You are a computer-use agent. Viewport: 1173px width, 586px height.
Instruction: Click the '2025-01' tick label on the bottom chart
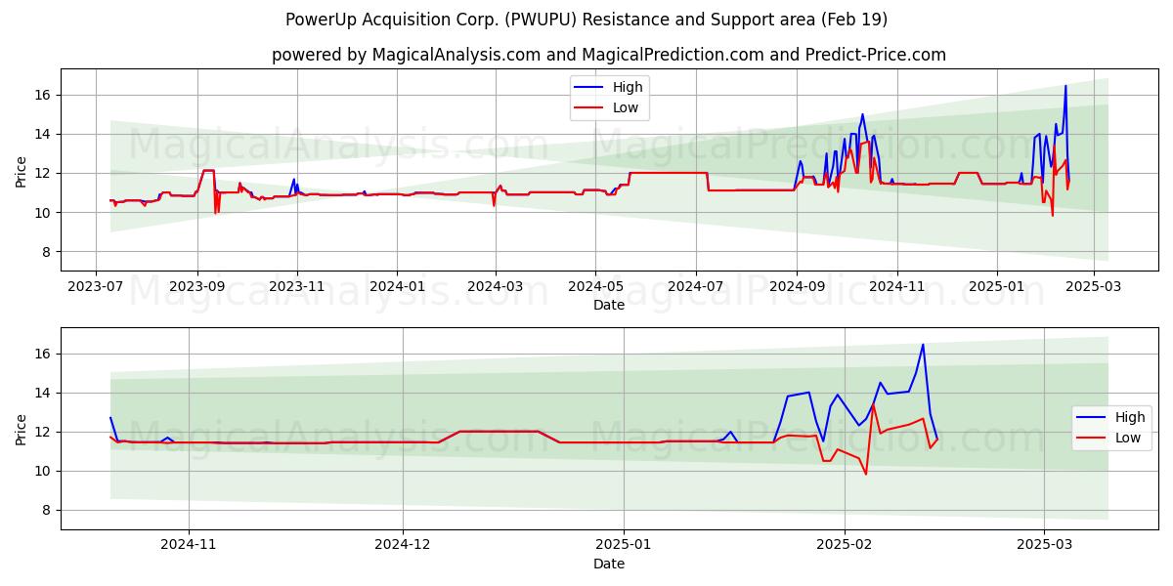[625, 545]
